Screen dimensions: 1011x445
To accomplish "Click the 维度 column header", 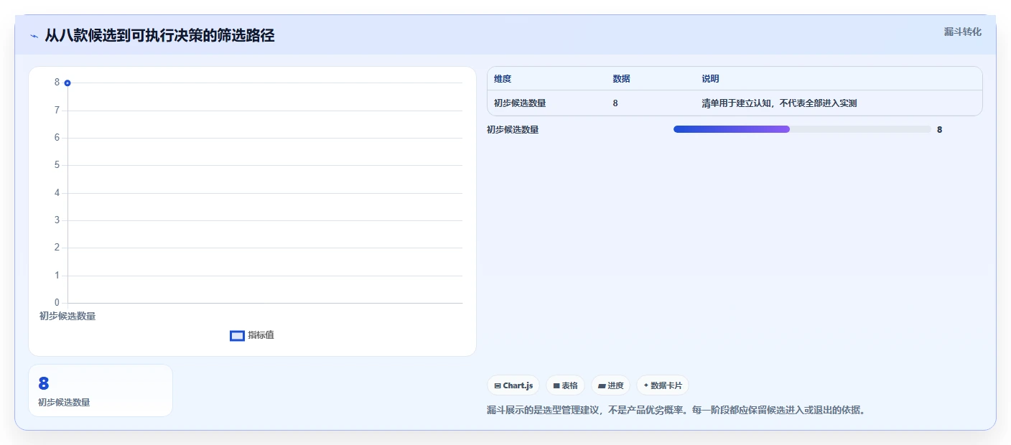I will pos(503,79).
